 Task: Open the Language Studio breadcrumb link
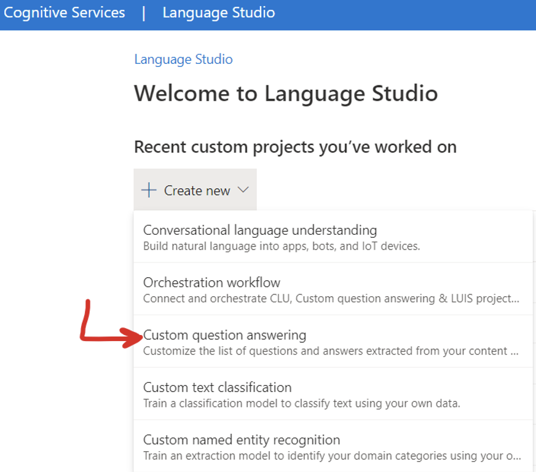(x=183, y=60)
